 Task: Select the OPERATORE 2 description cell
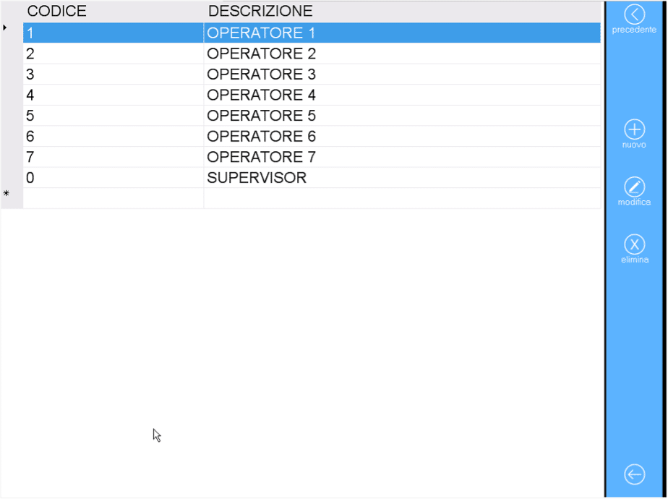point(402,54)
